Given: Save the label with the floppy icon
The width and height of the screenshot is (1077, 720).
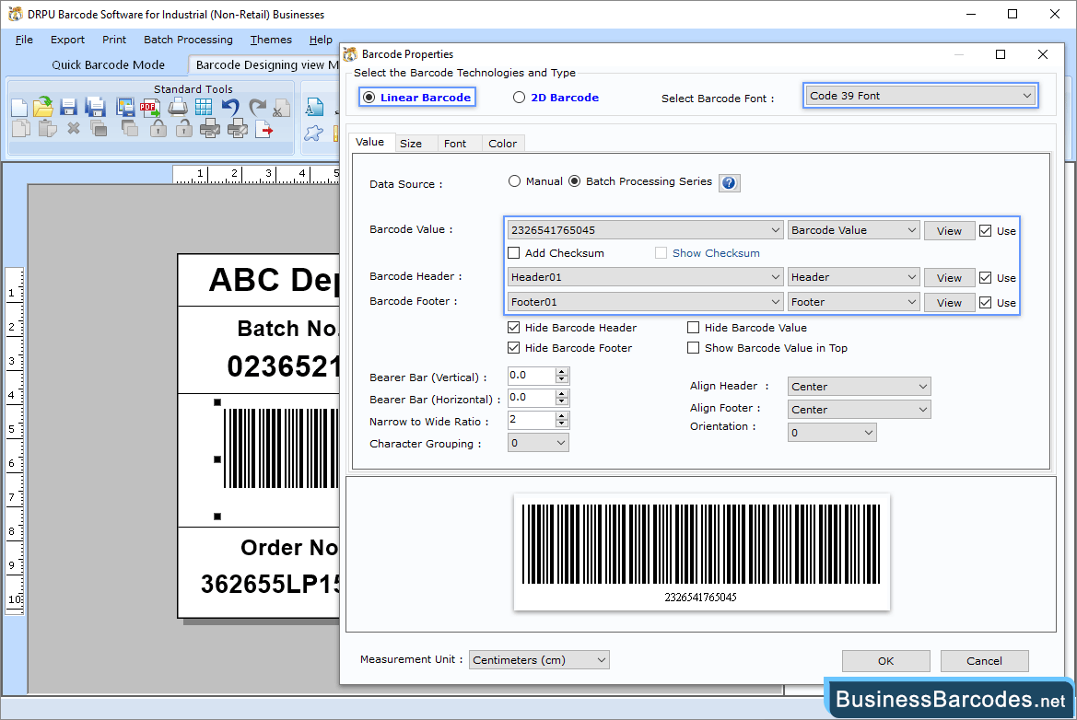Looking at the screenshot, I should pyautogui.click(x=68, y=107).
